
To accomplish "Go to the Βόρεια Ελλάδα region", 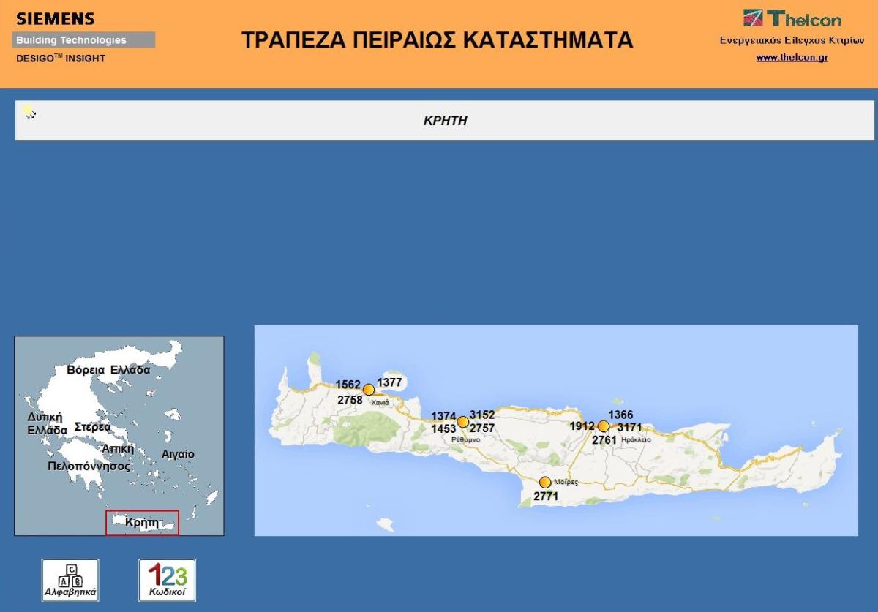I will tap(108, 370).
